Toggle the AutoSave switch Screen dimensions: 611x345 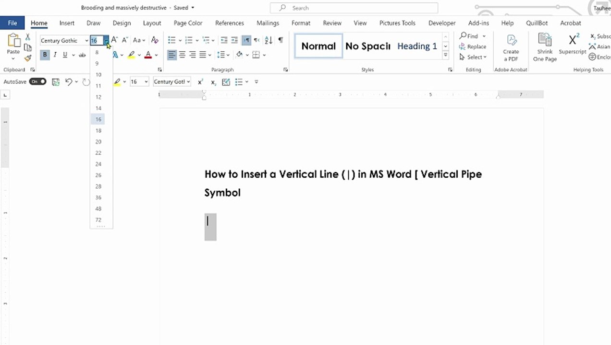click(37, 82)
